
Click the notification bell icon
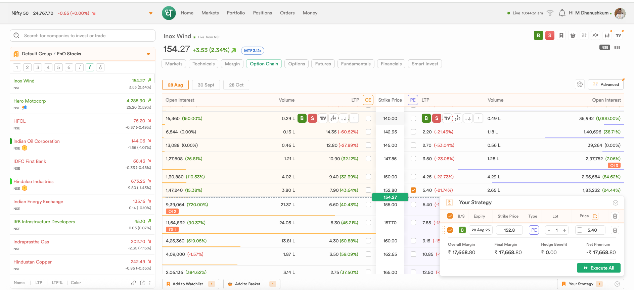(x=562, y=13)
